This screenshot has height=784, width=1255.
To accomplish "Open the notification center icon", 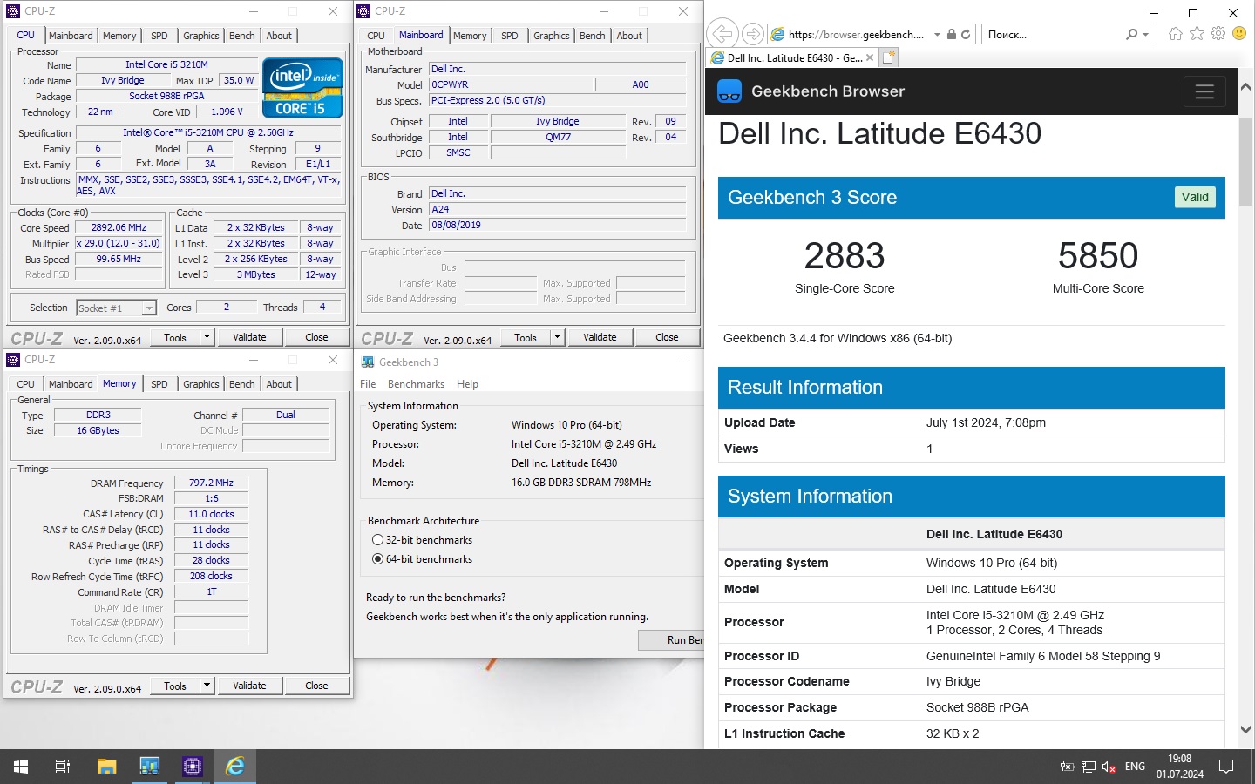I will point(1226,767).
